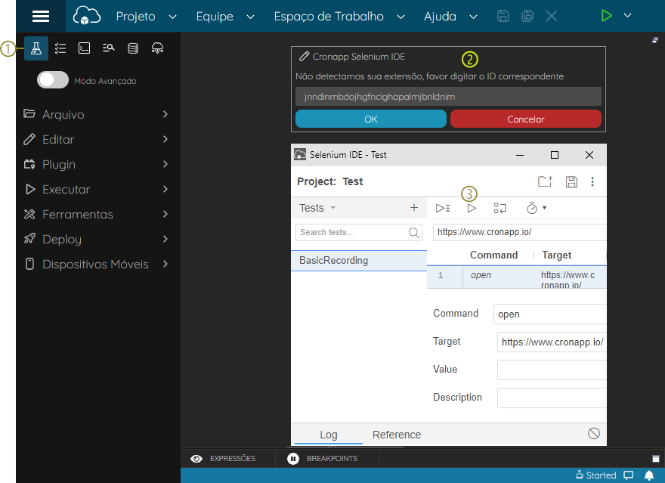
Task: Click the panel restore icon top right
Action: coord(655,40)
